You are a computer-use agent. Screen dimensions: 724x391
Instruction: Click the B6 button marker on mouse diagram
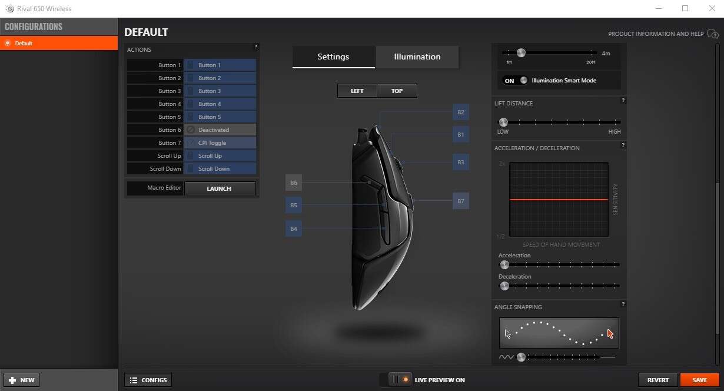294,183
